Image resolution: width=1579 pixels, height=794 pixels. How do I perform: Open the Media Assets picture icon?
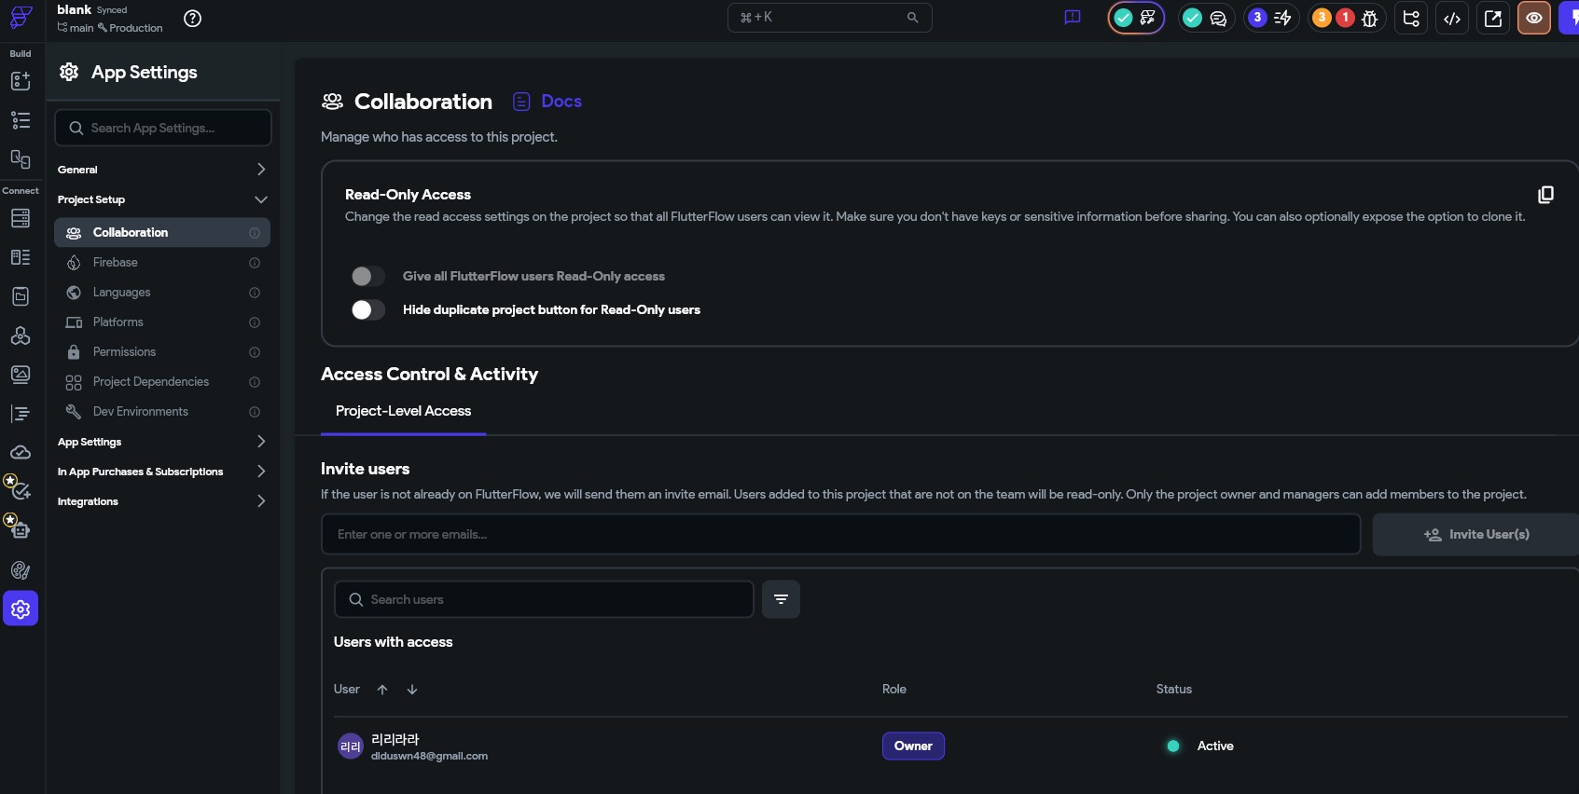[x=21, y=375]
